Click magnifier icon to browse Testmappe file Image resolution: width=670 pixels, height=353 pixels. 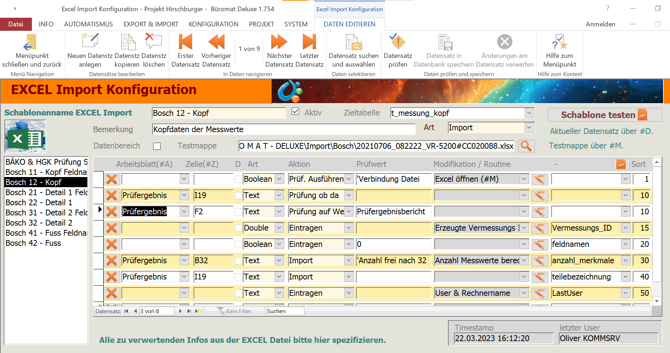[x=526, y=146]
